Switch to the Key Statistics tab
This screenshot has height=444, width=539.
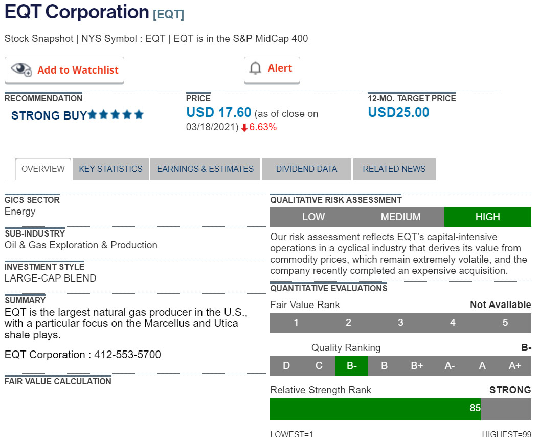point(110,169)
